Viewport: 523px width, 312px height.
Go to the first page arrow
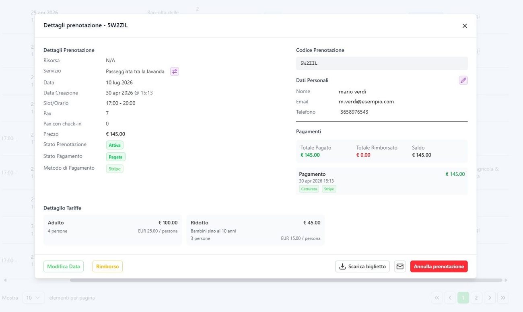pos(437,298)
